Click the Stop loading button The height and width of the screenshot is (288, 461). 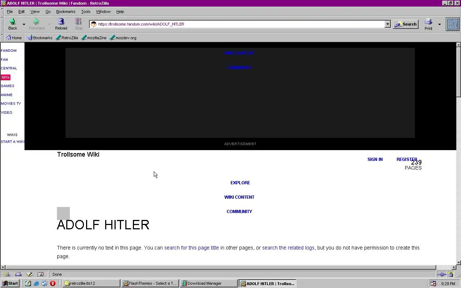(79, 24)
